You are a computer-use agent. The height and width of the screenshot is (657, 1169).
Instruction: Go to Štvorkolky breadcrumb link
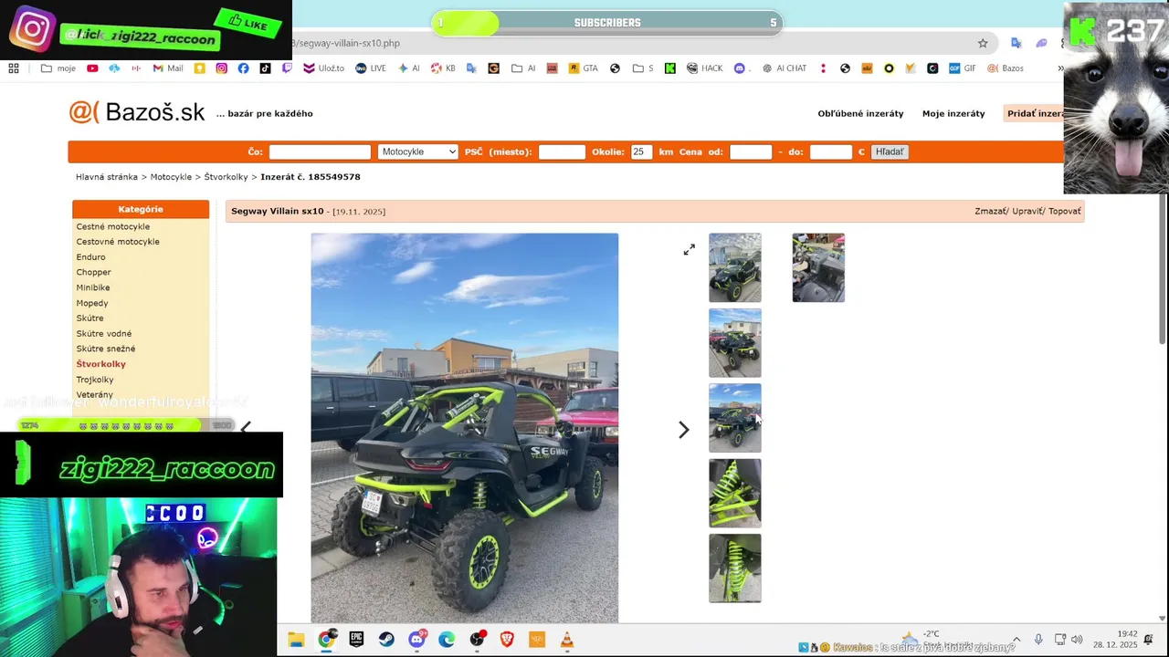tap(226, 177)
